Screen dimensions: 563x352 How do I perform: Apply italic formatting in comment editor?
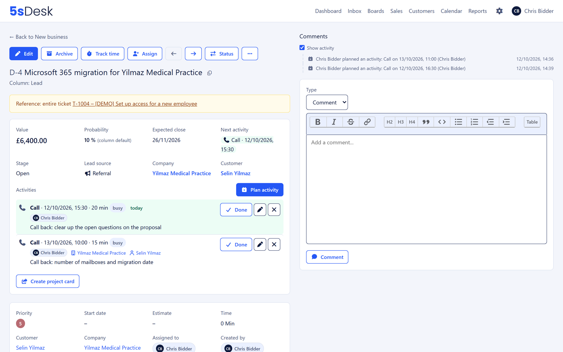pyautogui.click(x=334, y=122)
